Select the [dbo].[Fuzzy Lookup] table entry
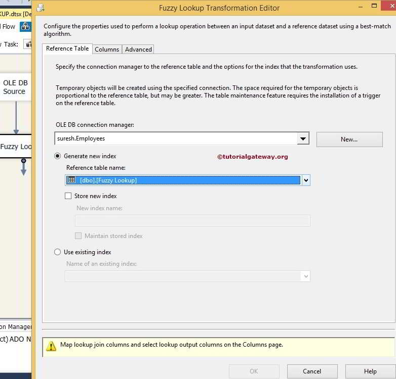396x379 pixels. click(183, 180)
